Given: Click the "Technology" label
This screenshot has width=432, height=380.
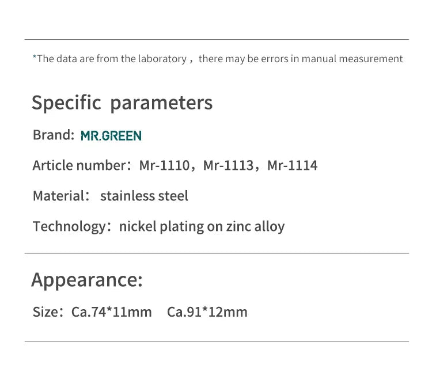Looking at the screenshot, I should click(x=69, y=226).
